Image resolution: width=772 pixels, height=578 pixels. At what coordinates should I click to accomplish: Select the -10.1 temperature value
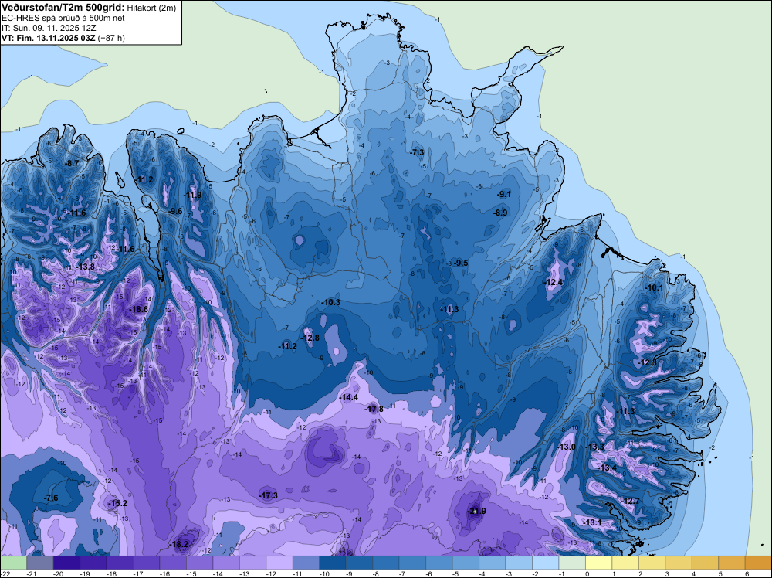tap(654, 287)
